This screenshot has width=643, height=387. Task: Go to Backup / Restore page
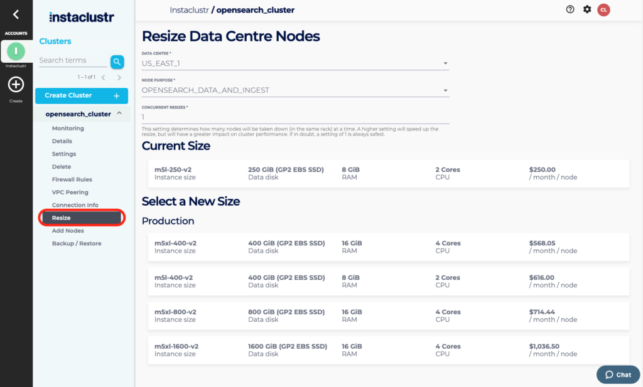76,243
